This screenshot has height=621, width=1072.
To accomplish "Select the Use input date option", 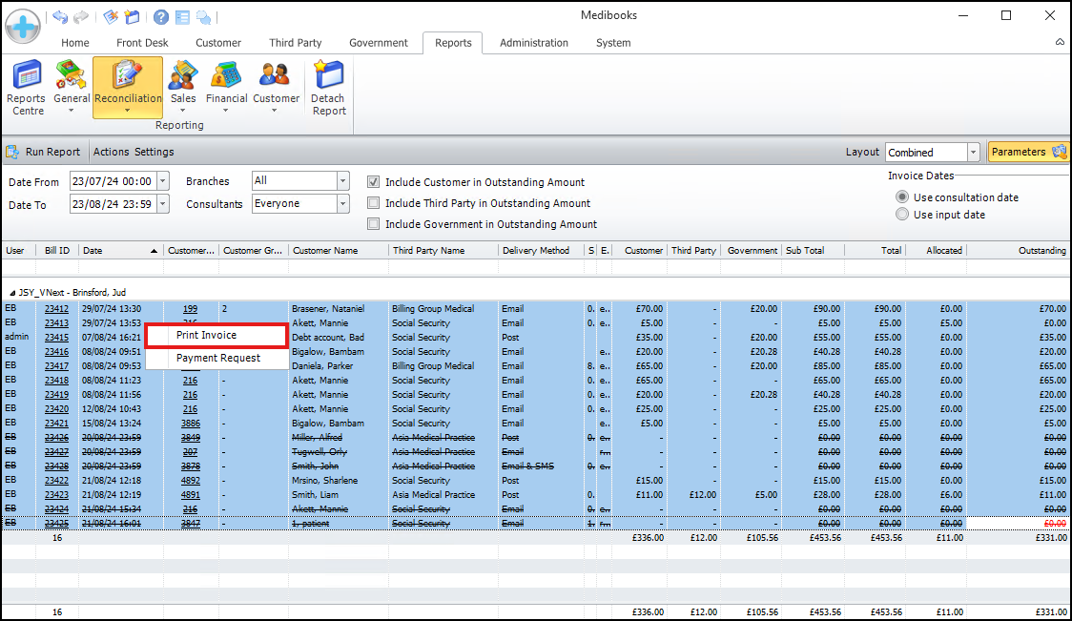I will tap(902, 215).
